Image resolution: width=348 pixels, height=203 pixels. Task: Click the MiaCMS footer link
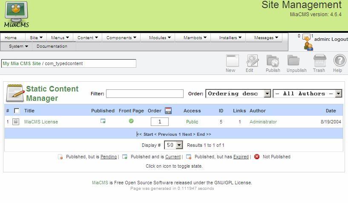pyautogui.click(x=100, y=183)
